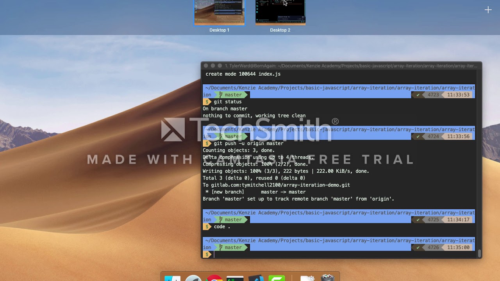
Task: Click command number 4723 in the prompt
Action: [433, 95]
